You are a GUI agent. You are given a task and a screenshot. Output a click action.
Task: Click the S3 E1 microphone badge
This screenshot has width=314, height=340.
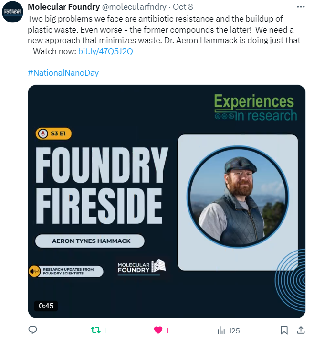click(x=53, y=133)
